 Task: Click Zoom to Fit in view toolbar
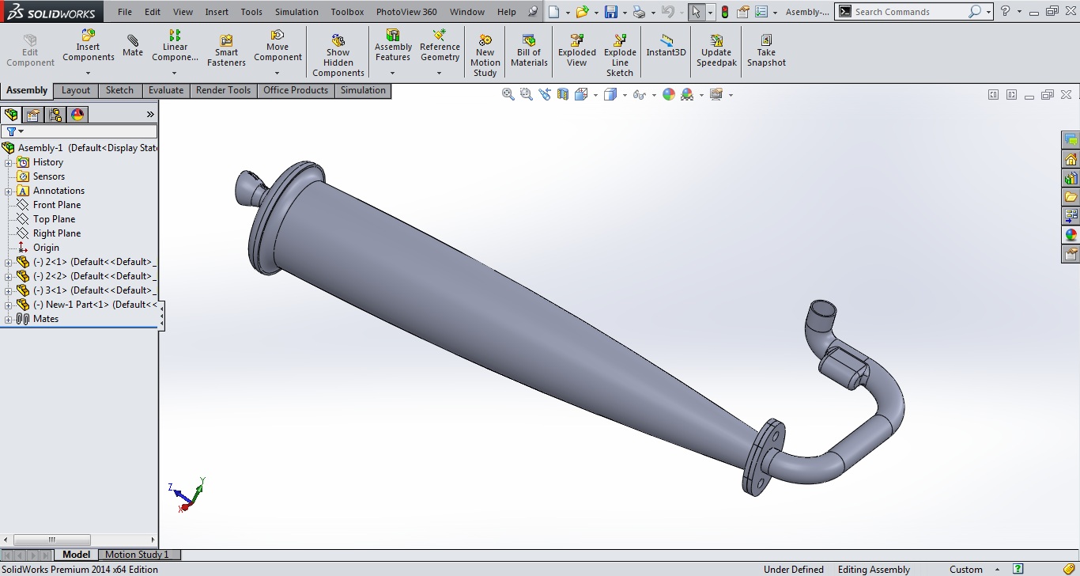508,94
